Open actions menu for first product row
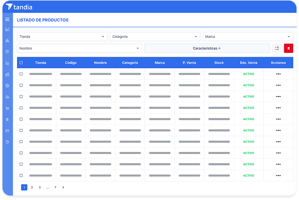Viewport: 299px width, 200px height. click(278, 74)
